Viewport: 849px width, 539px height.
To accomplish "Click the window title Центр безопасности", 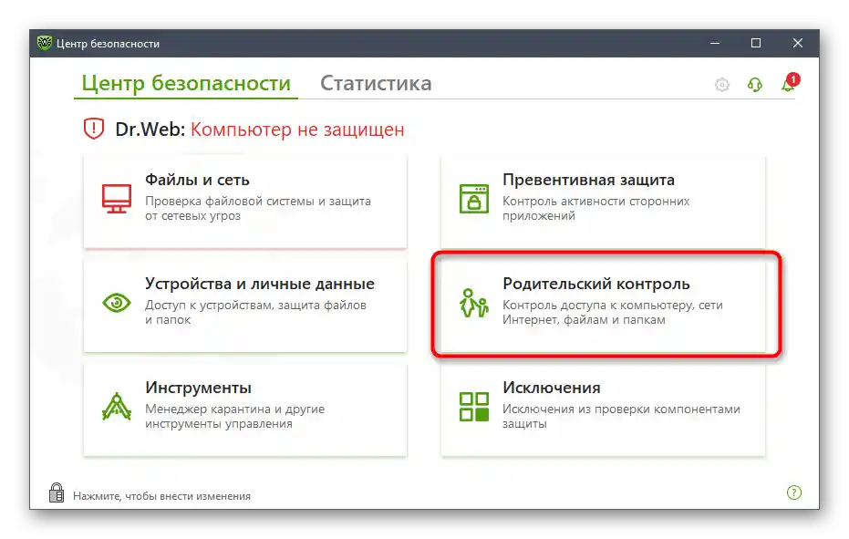I will point(108,44).
